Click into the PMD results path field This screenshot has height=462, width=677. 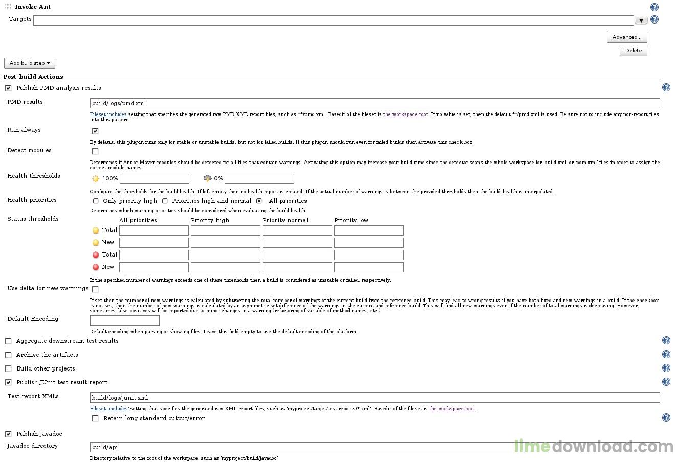[x=375, y=103]
